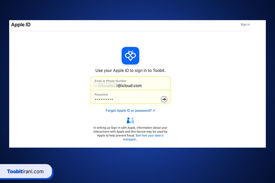Click the Toobit app logo icon
Viewport: 275px width, 183px height.
pyautogui.click(x=130, y=56)
